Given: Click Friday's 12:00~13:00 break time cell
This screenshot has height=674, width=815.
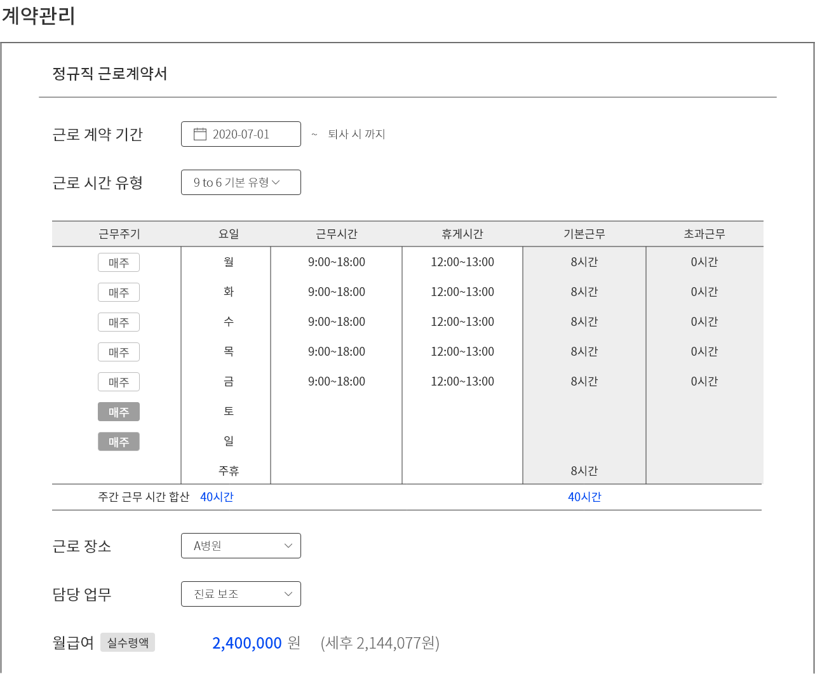Looking at the screenshot, I should (462, 381).
